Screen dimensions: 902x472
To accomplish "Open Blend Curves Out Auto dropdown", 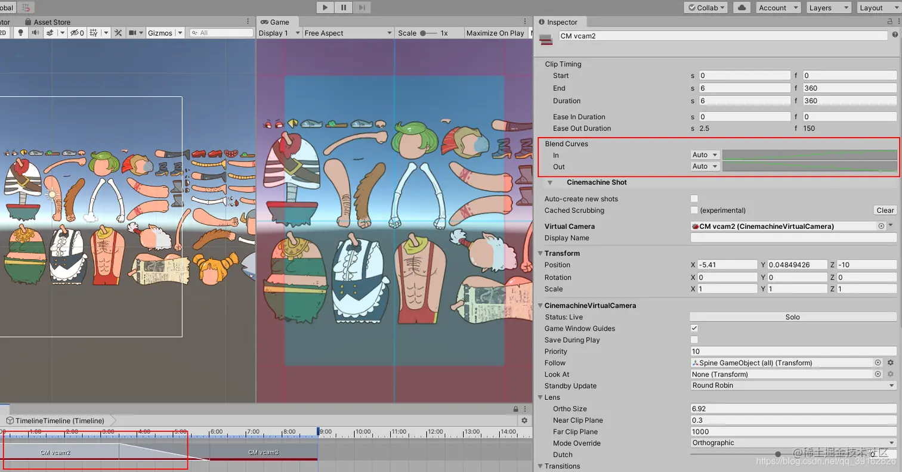I will tap(705, 166).
